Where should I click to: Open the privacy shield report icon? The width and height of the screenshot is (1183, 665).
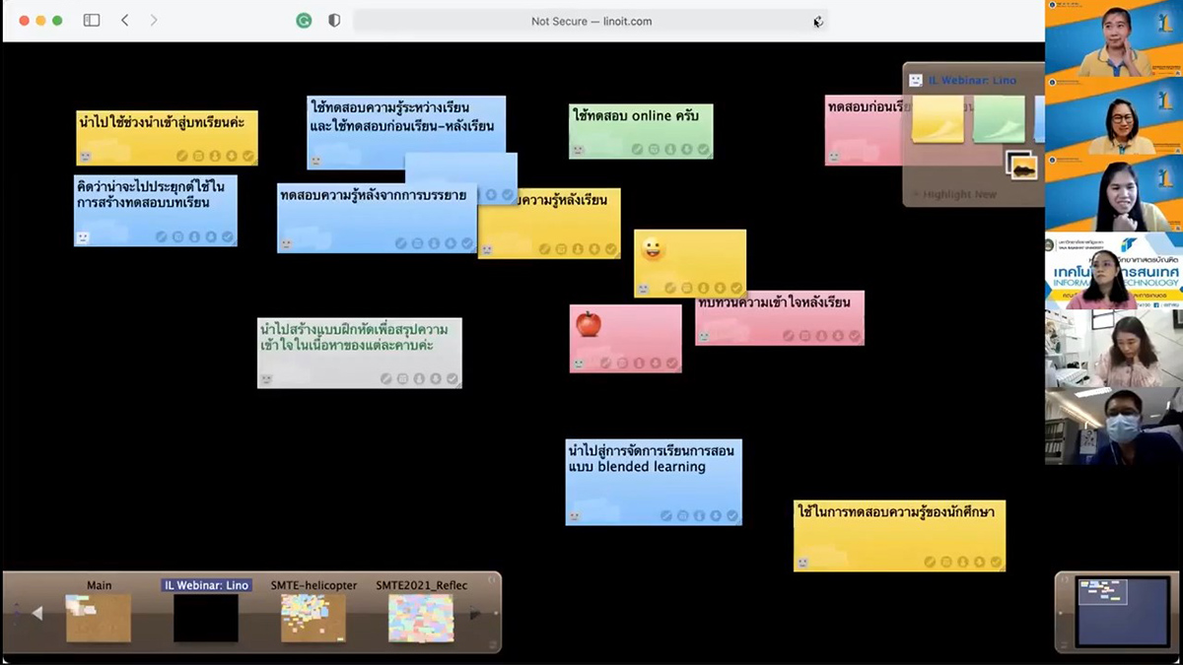pyautogui.click(x=334, y=21)
